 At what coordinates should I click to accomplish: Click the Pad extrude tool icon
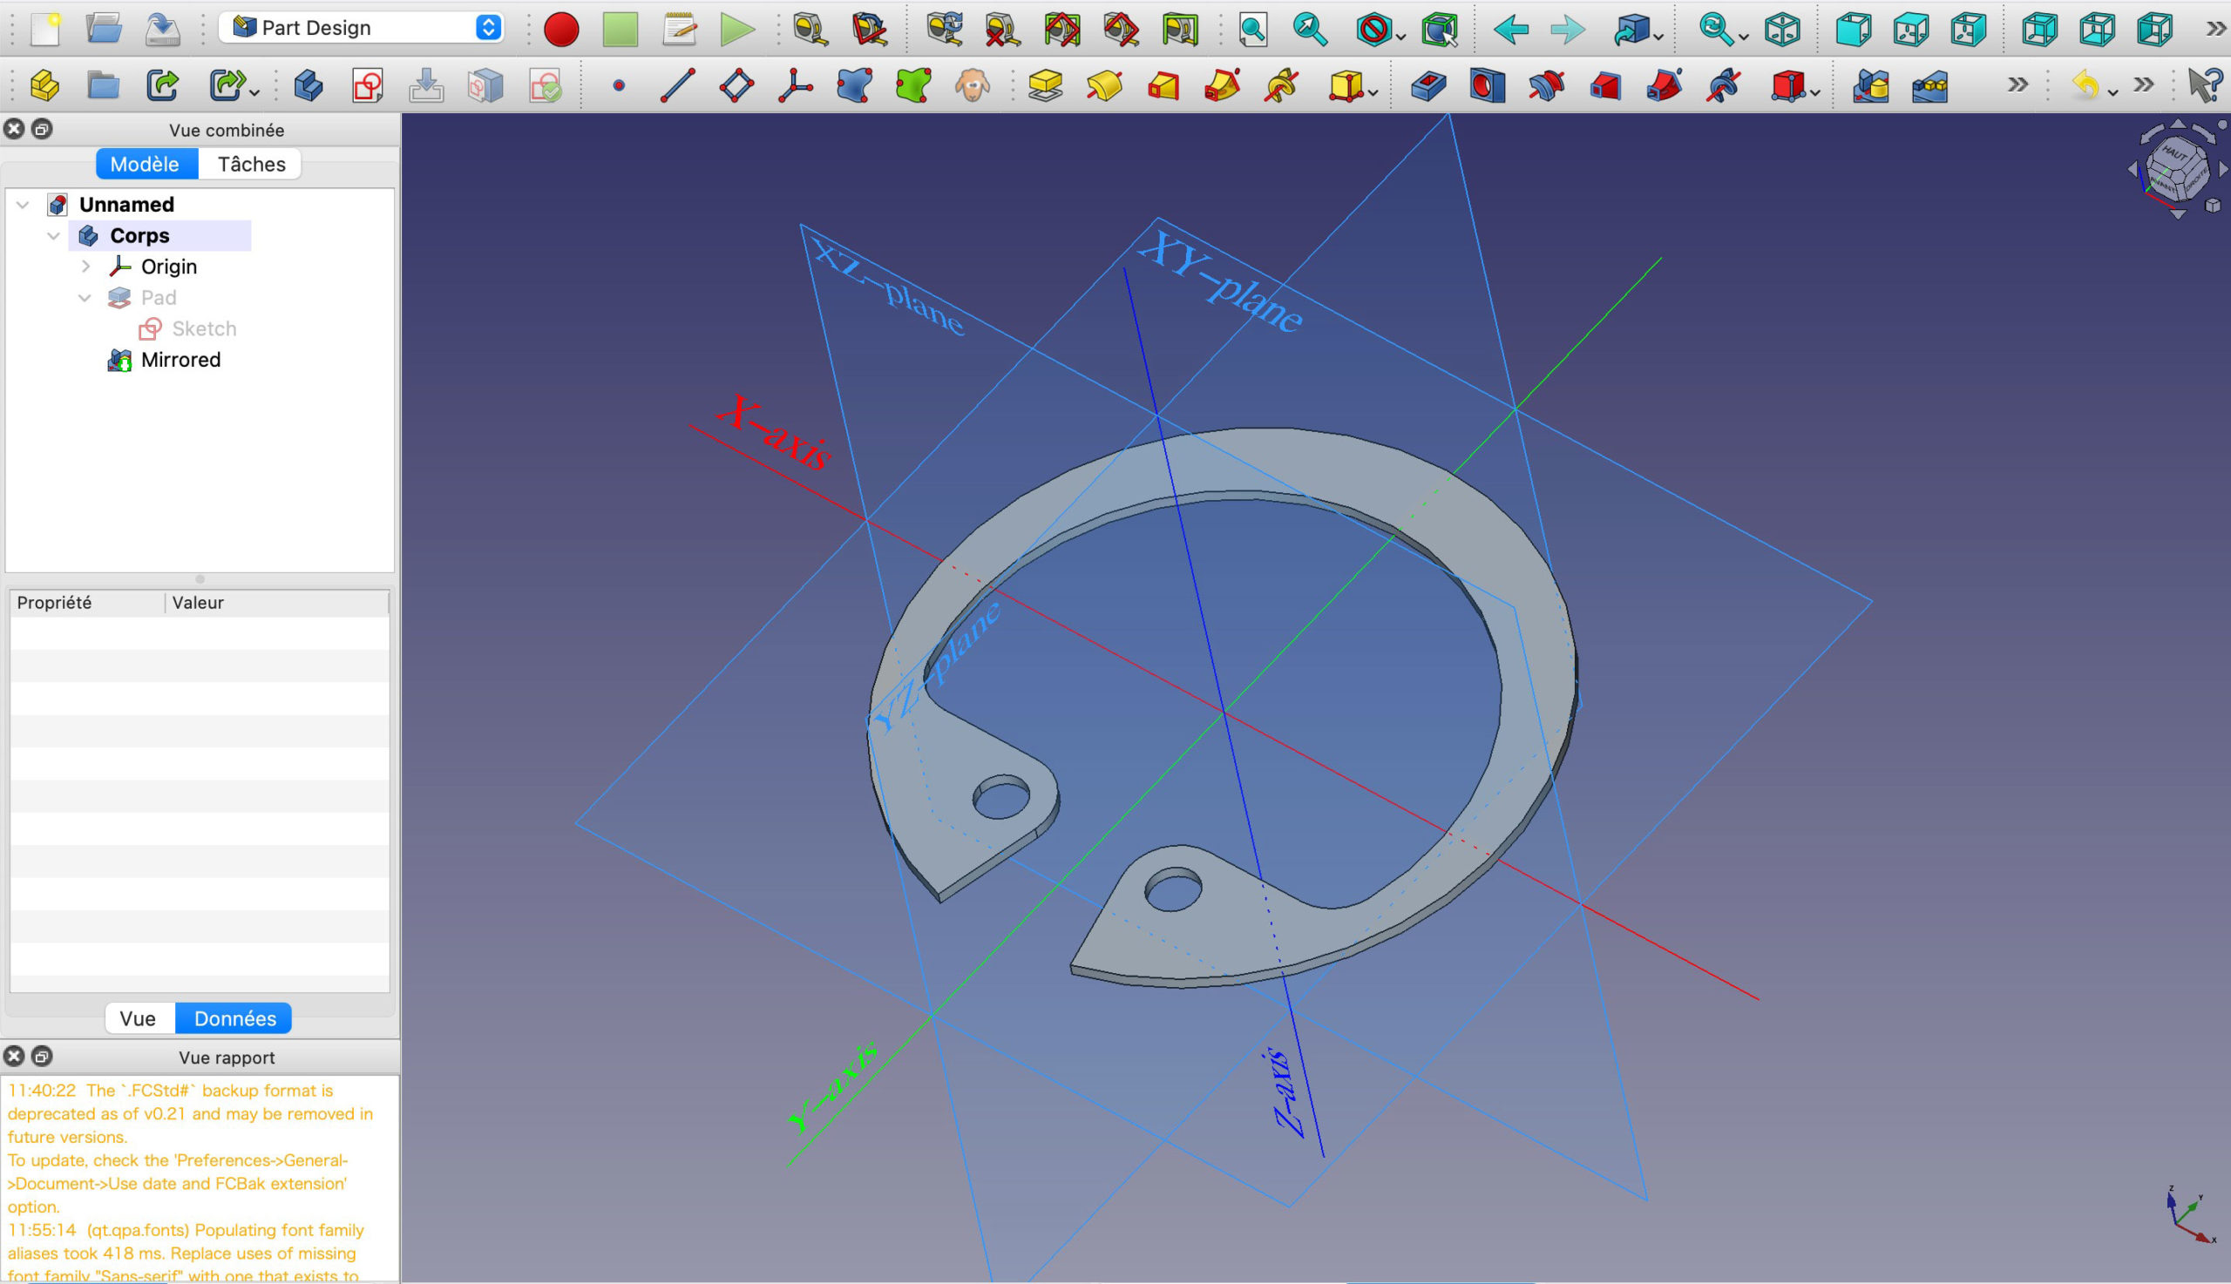[1046, 85]
